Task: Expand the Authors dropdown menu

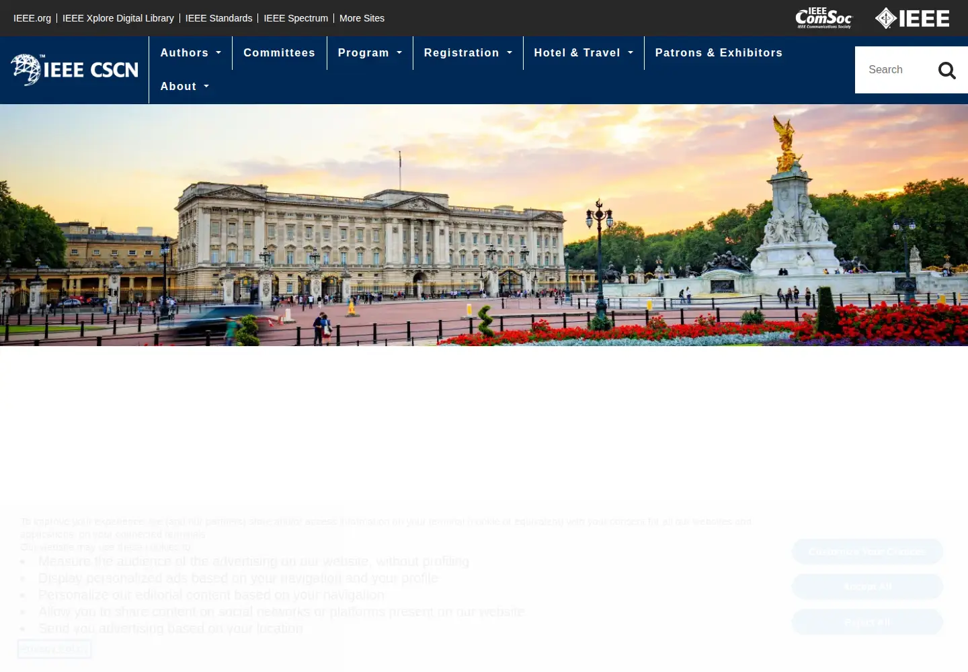Action: point(191,53)
